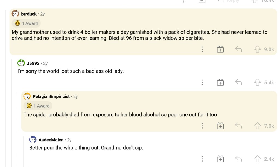Upvote AadeeMoien's comment

[257, 159]
